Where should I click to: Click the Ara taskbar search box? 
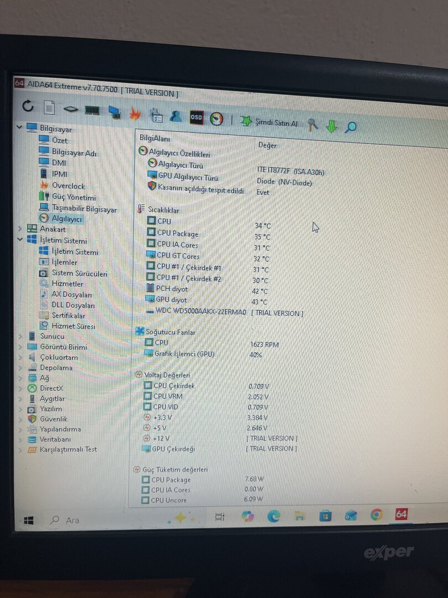click(65, 520)
